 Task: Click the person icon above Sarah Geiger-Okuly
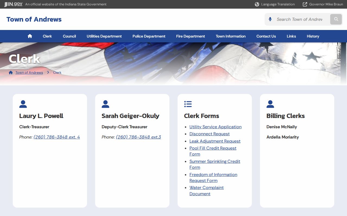105,104
